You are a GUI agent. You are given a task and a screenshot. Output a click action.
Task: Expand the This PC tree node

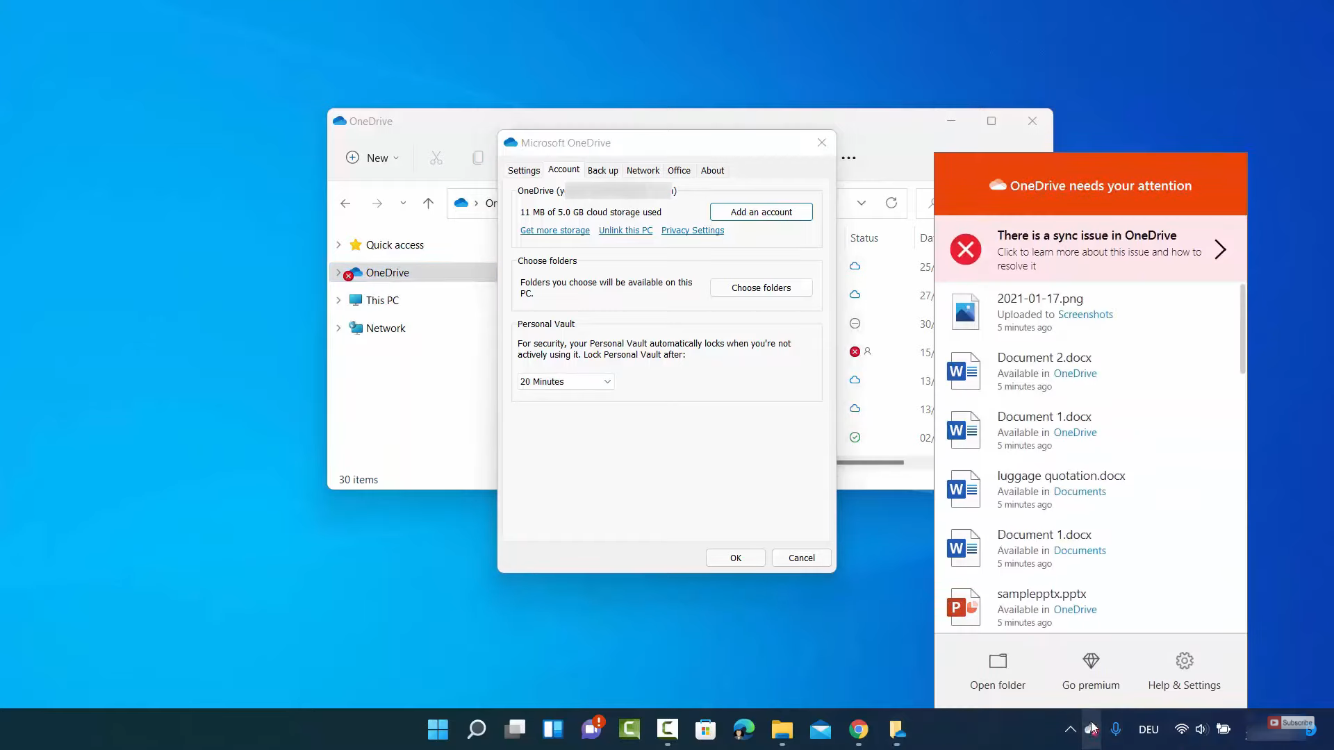[x=338, y=300]
